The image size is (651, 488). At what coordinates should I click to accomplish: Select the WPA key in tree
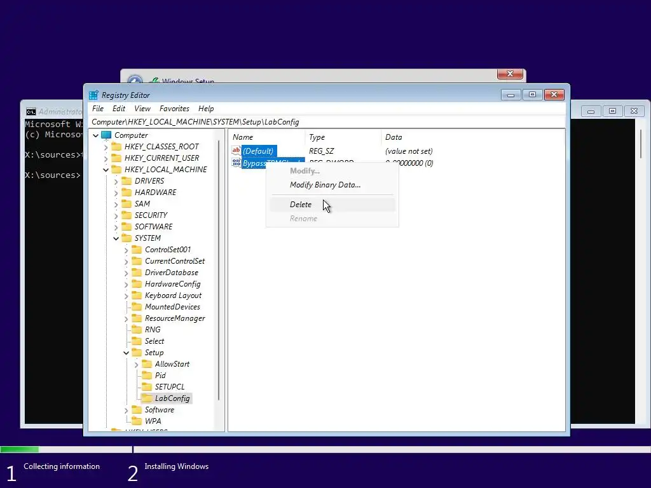[153, 421]
